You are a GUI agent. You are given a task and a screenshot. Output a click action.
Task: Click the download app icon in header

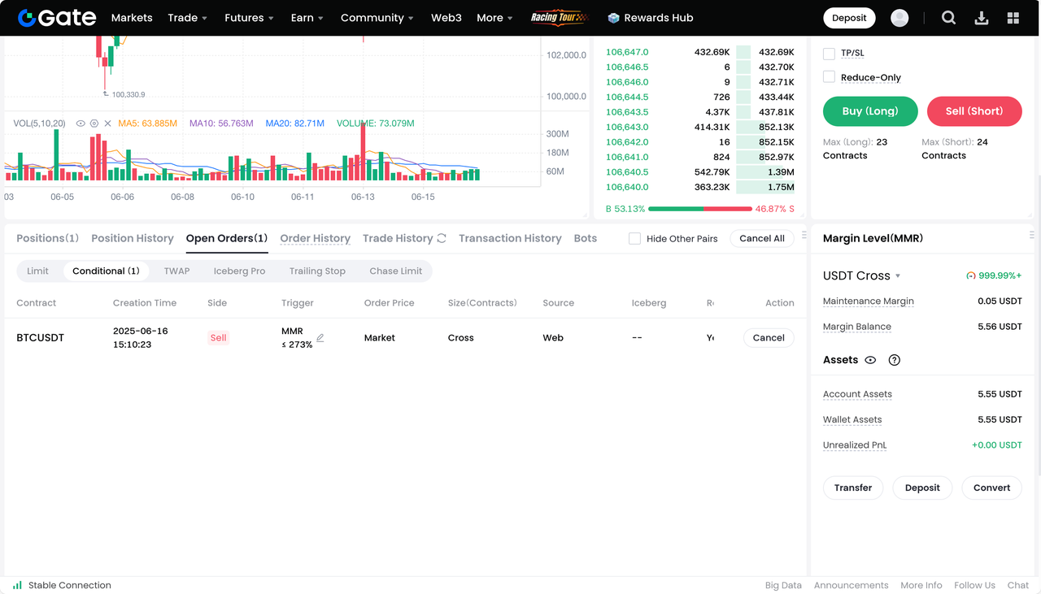(982, 18)
